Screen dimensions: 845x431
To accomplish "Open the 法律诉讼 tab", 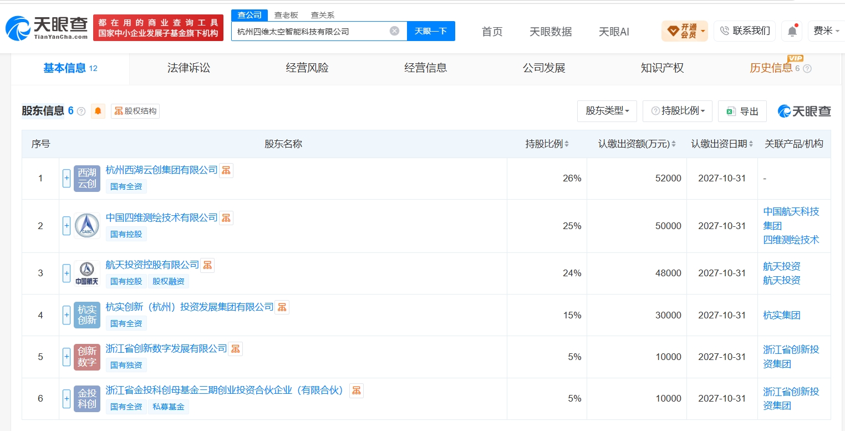I will pyautogui.click(x=189, y=68).
